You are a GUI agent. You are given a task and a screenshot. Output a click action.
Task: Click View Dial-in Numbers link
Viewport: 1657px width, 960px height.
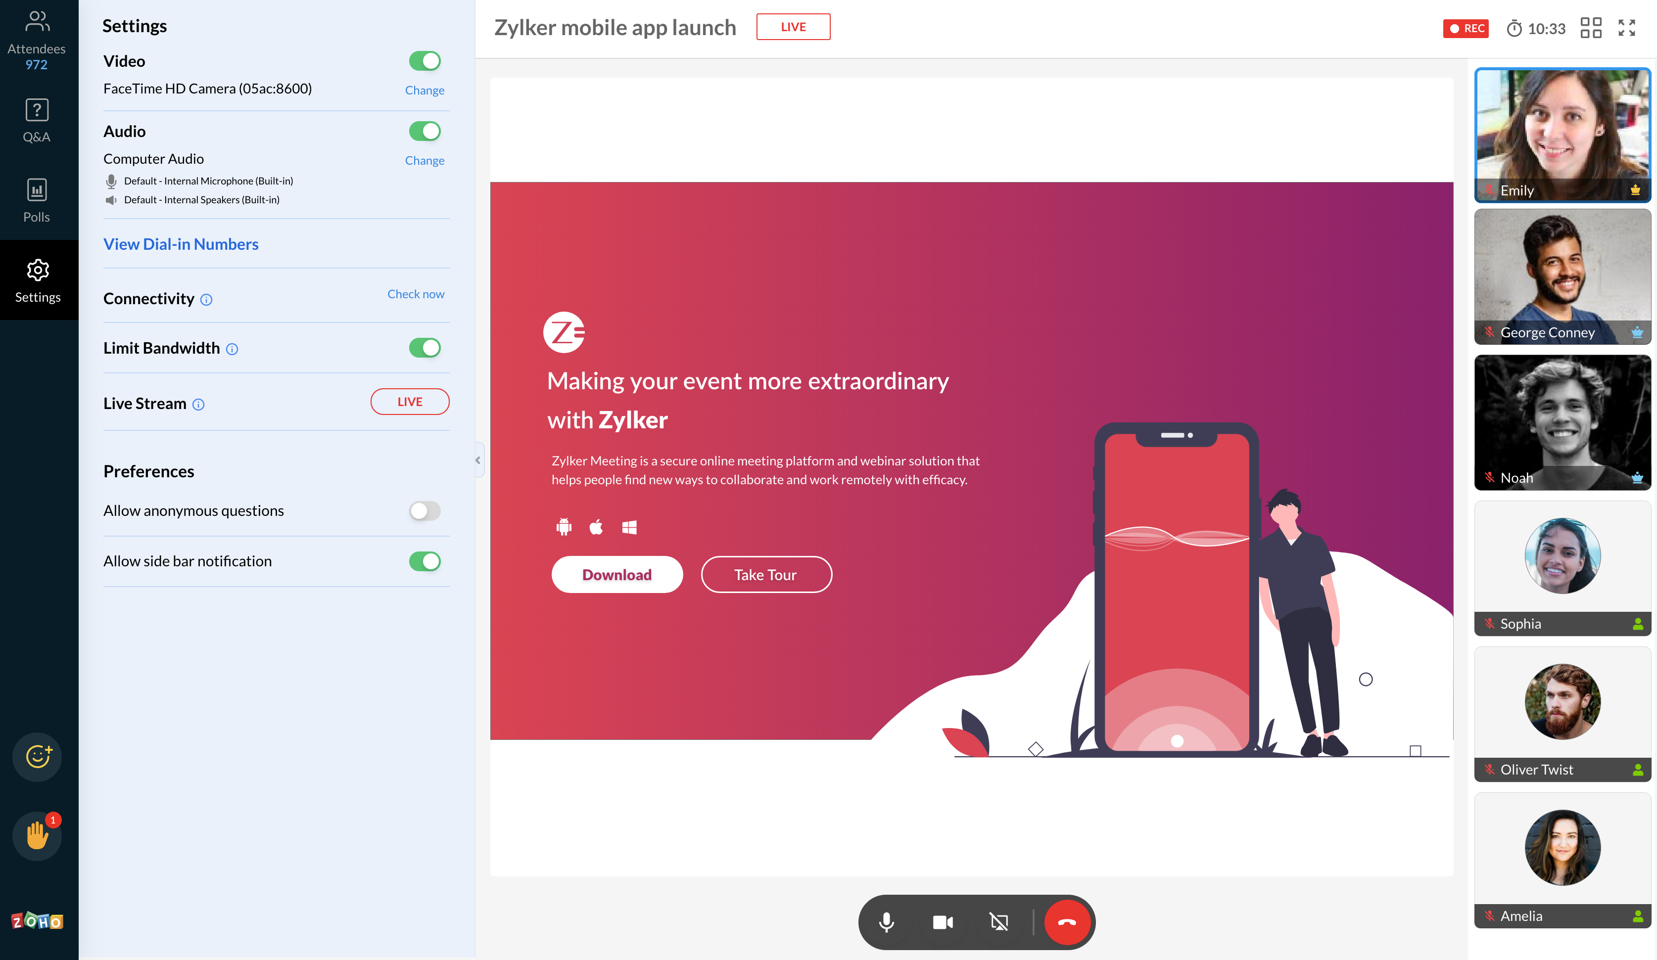181,242
